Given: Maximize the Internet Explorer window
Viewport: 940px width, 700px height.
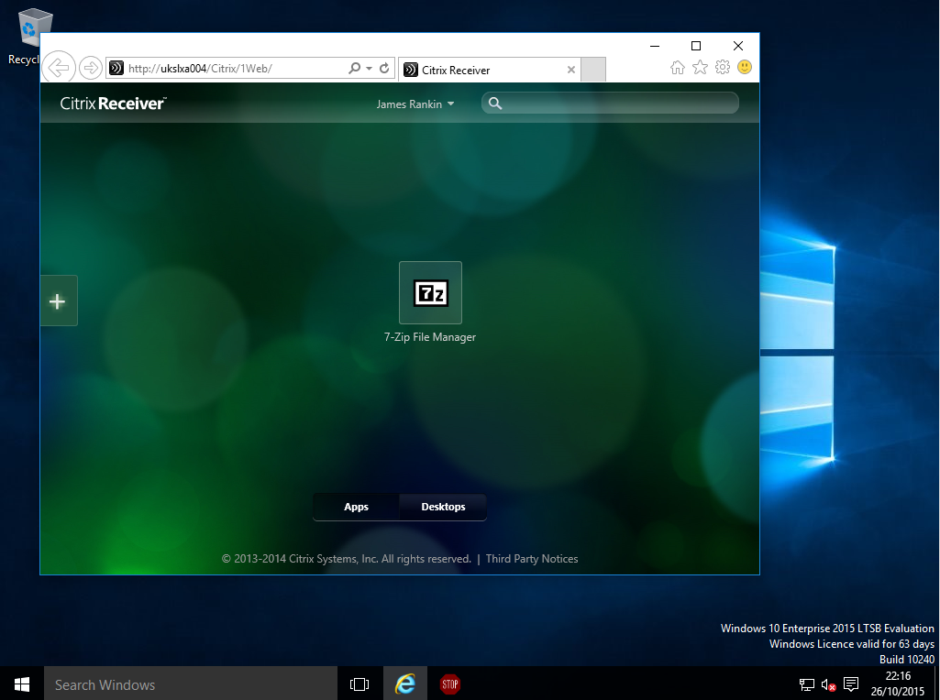Looking at the screenshot, I should click(696, 46).
